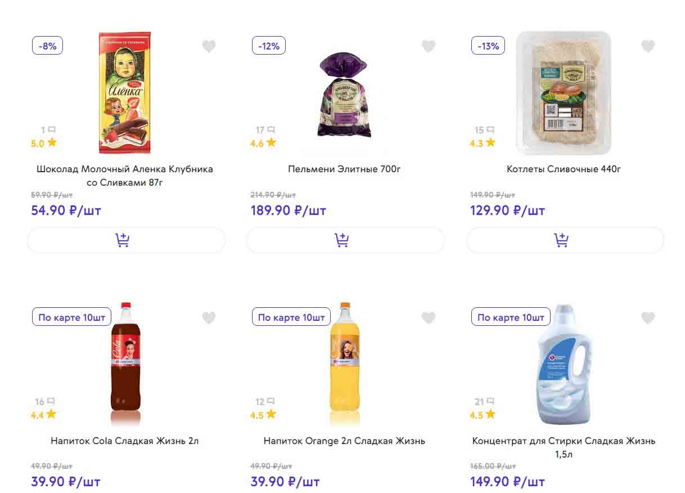This screenshot has height=493, width=685.
Task: Open 16 reviews for Напиток Cola
Action: point(44,402)
